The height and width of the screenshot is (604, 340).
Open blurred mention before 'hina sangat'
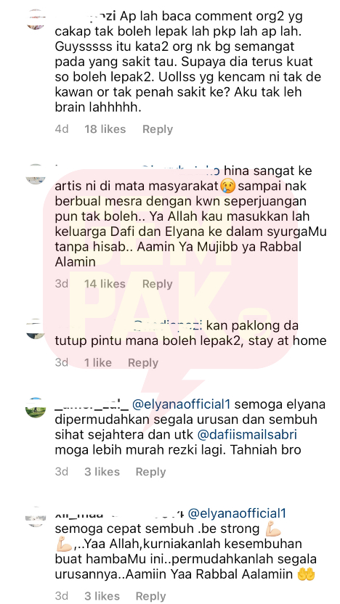180,170
